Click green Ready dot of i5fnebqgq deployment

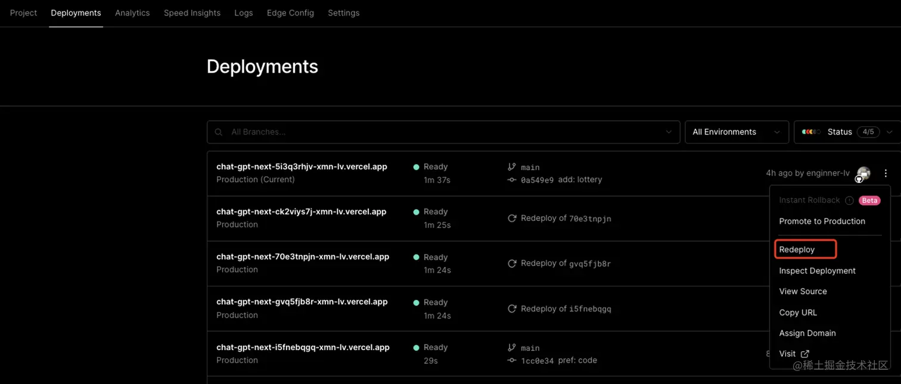click(417, 348)
